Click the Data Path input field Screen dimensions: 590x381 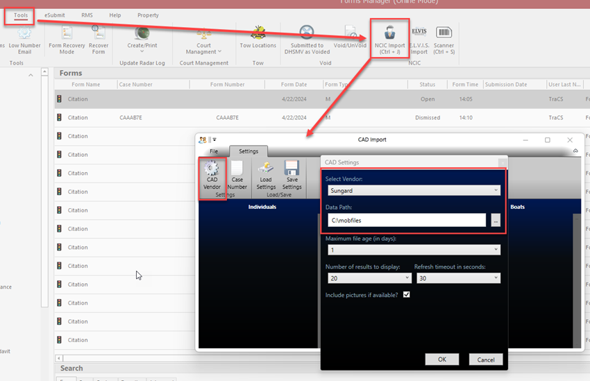(406, 220)
